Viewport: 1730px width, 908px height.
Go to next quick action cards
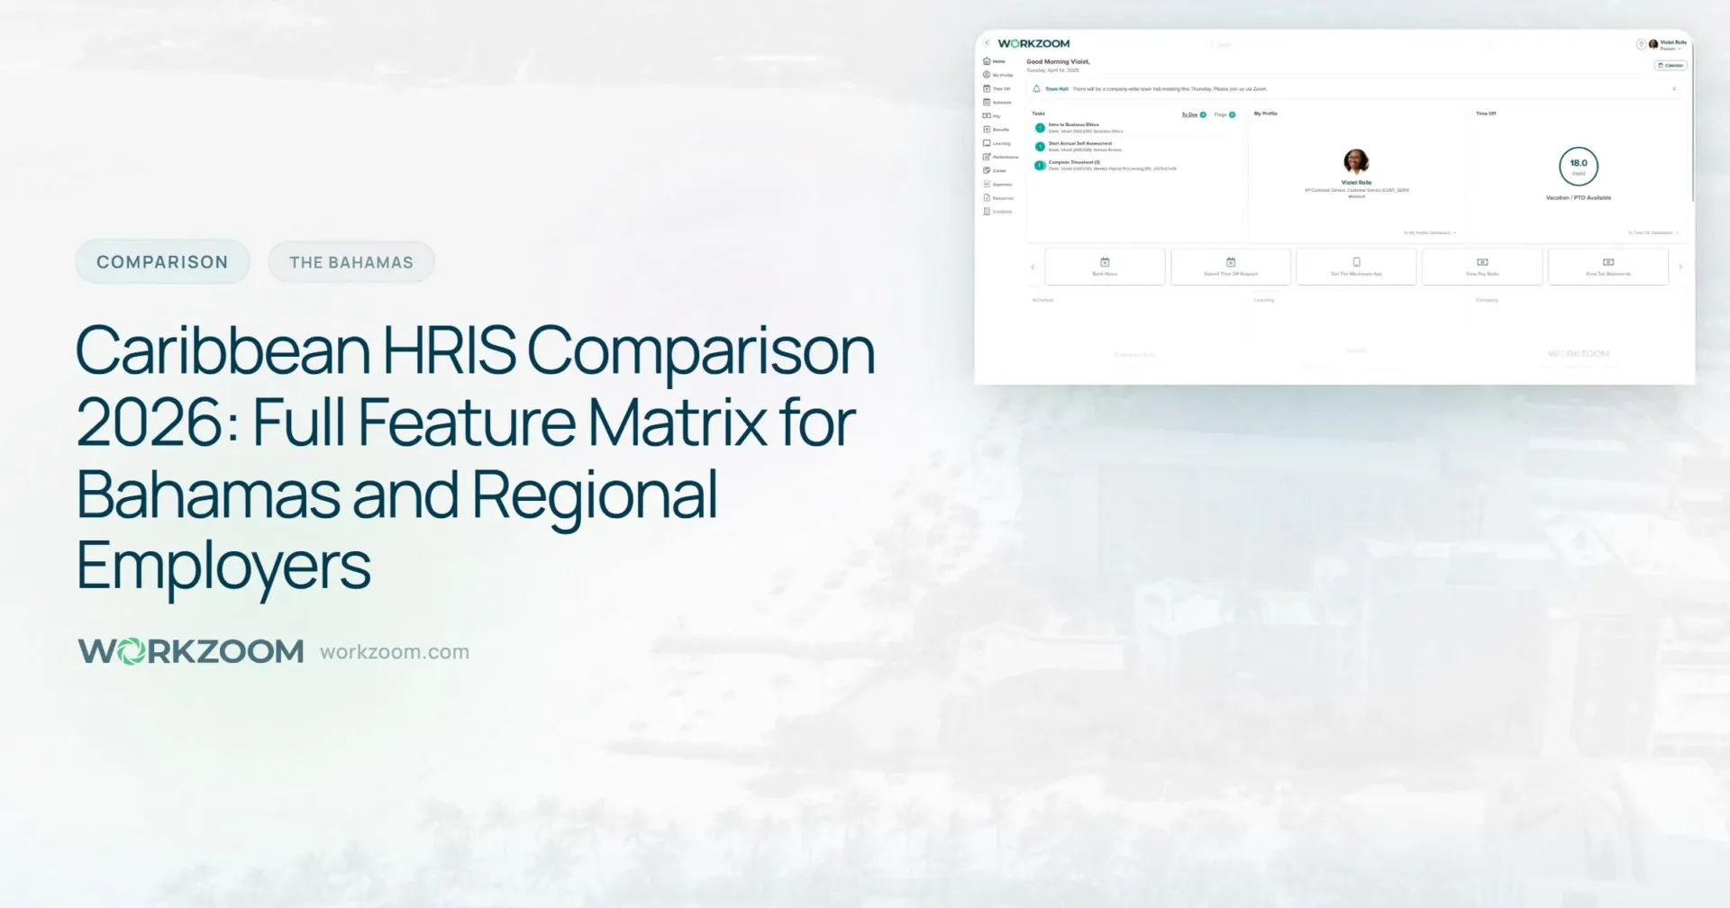click(1680, 267)
